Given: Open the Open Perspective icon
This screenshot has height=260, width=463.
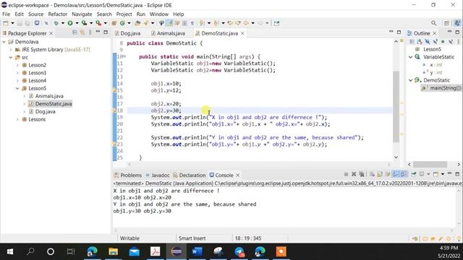Looking at the screenshot, I should pyautogui.click(x=446, y=23).
